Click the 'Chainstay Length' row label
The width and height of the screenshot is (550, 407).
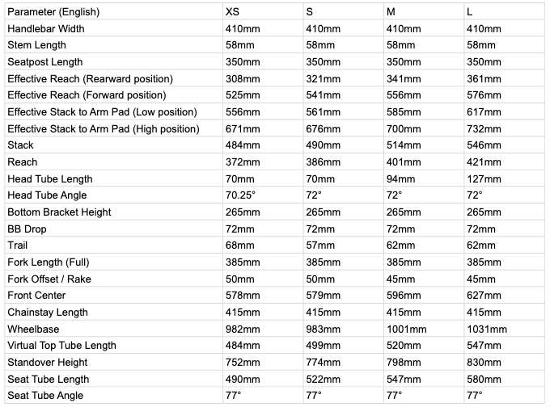[48, 312]
